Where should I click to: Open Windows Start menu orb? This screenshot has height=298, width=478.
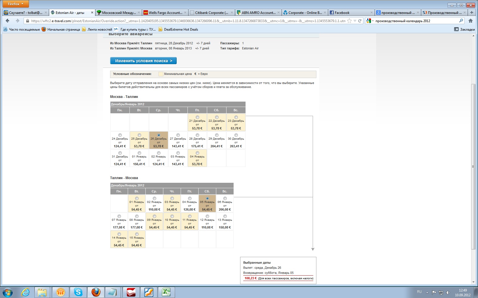click(8, 292)
